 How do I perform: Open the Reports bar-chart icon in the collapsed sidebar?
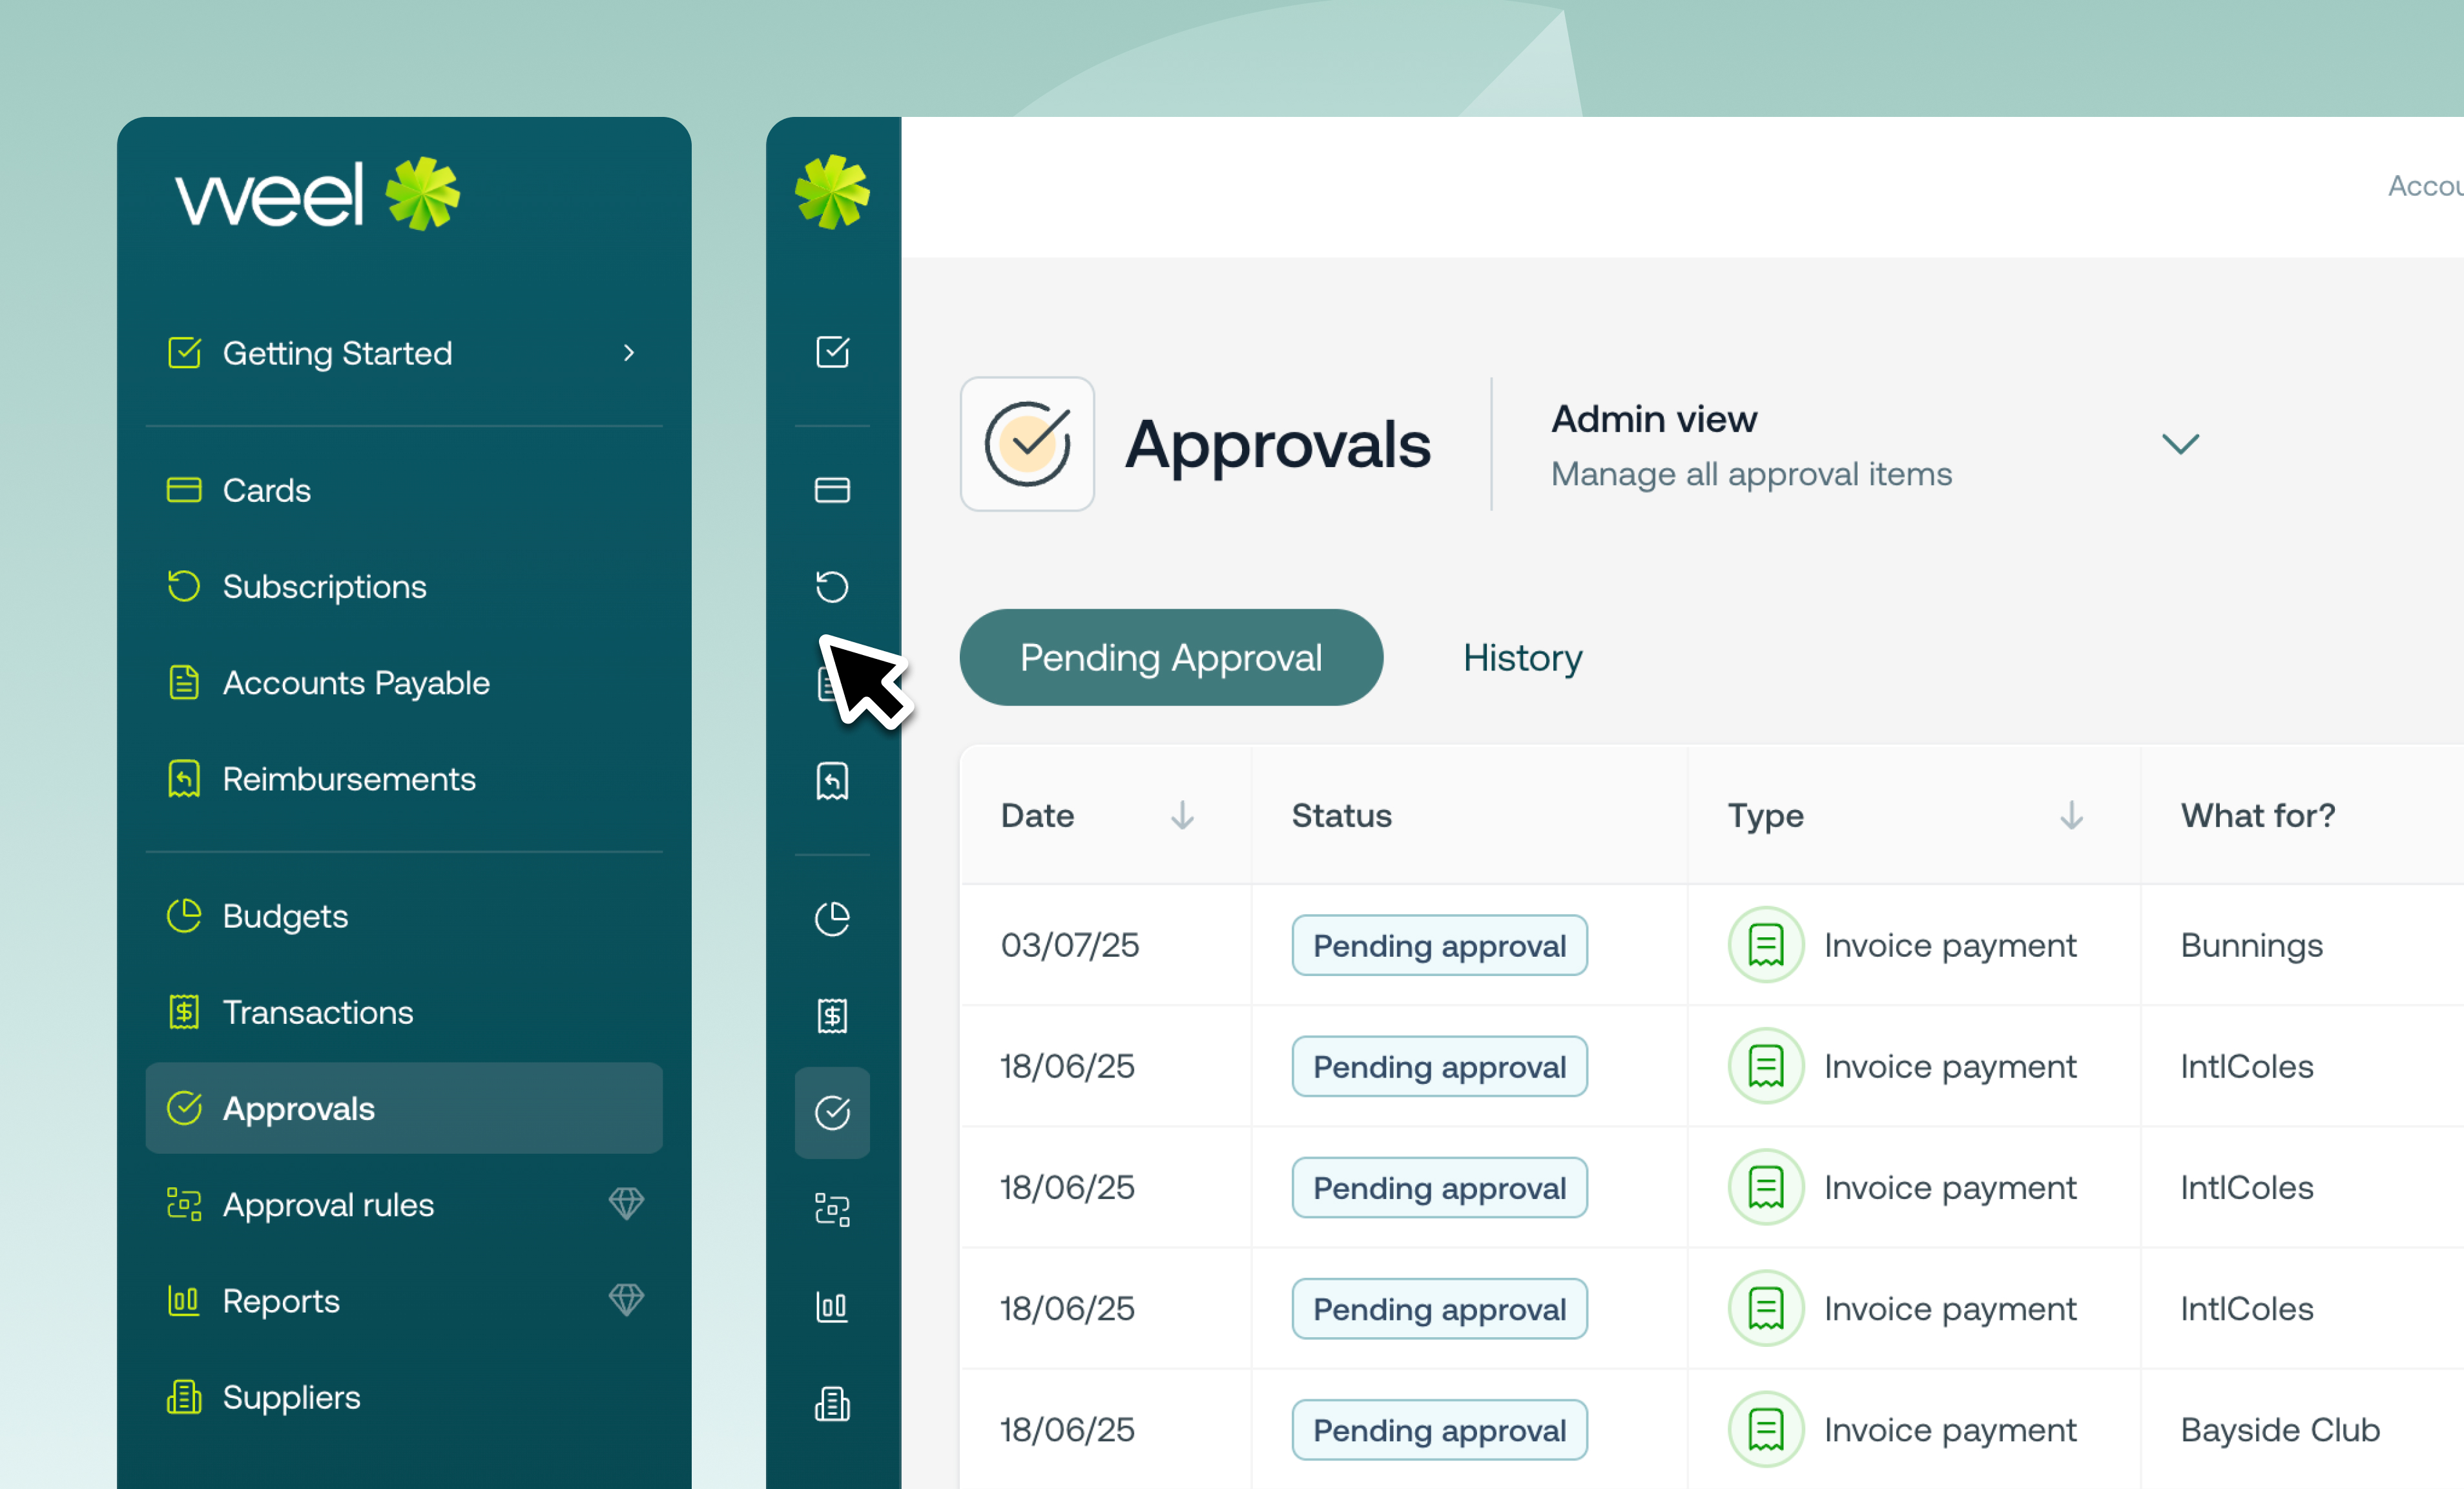(832, 1306)
